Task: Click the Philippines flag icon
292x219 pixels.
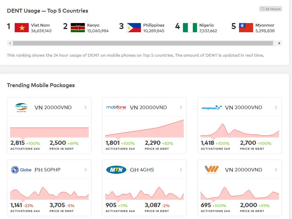Action: 134,28
